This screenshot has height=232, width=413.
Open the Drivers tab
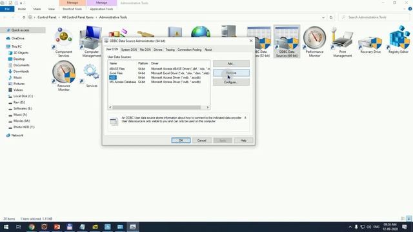[157, 50]
